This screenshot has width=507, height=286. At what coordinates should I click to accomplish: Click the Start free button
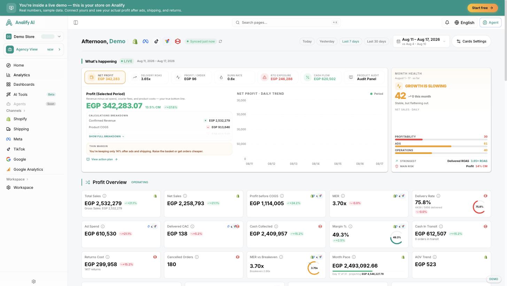(483, 8)
